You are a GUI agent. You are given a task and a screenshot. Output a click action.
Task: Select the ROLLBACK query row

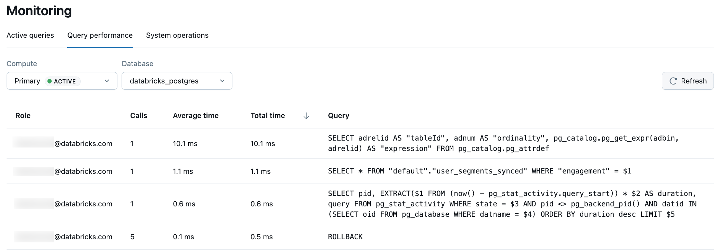345,237
